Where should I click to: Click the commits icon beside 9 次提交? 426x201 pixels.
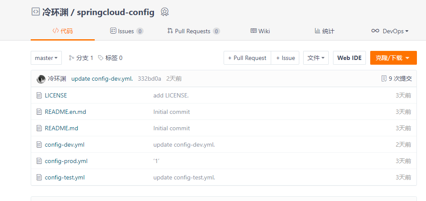384,79
